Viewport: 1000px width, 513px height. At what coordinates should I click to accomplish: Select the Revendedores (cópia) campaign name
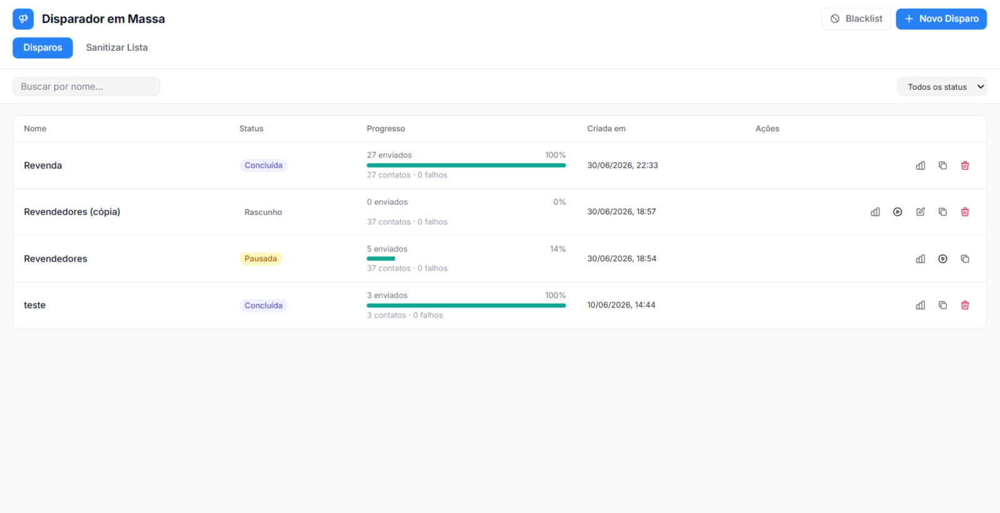click(x=72, y=212)
